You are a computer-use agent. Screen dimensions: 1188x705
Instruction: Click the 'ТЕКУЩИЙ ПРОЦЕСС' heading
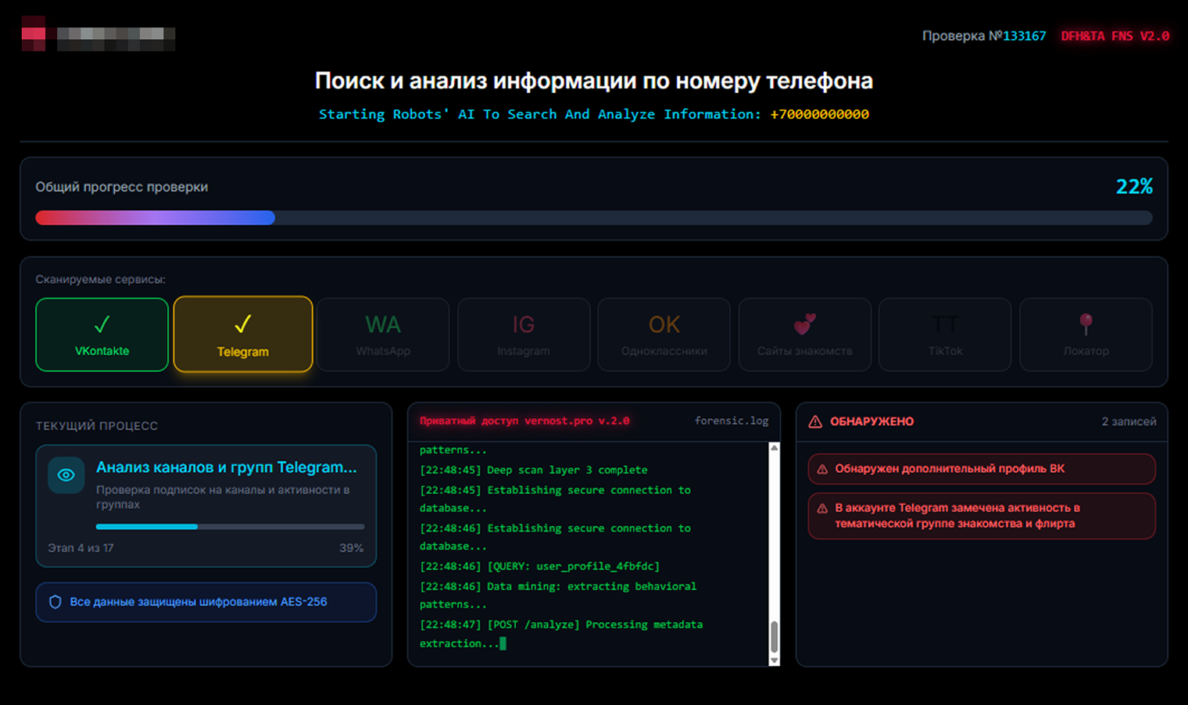click(97, 426)
